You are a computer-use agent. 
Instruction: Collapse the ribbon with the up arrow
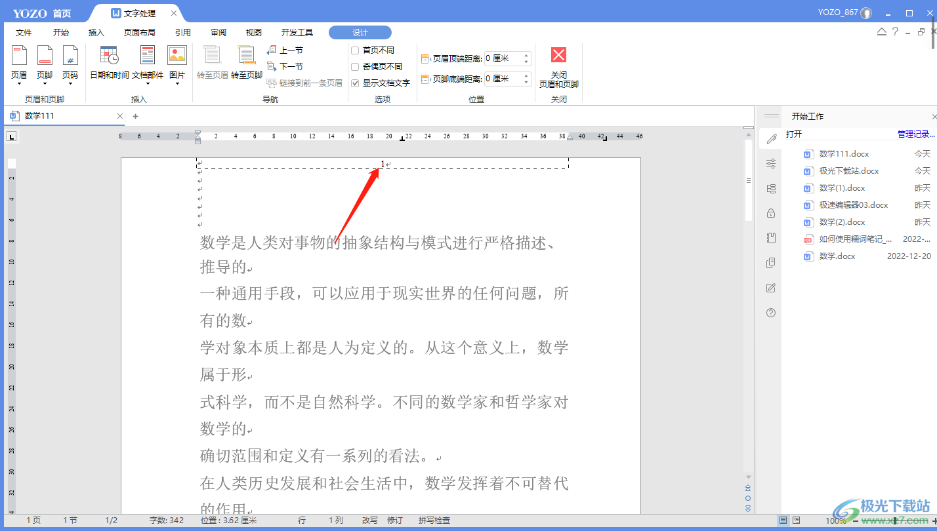coord(882,31)
